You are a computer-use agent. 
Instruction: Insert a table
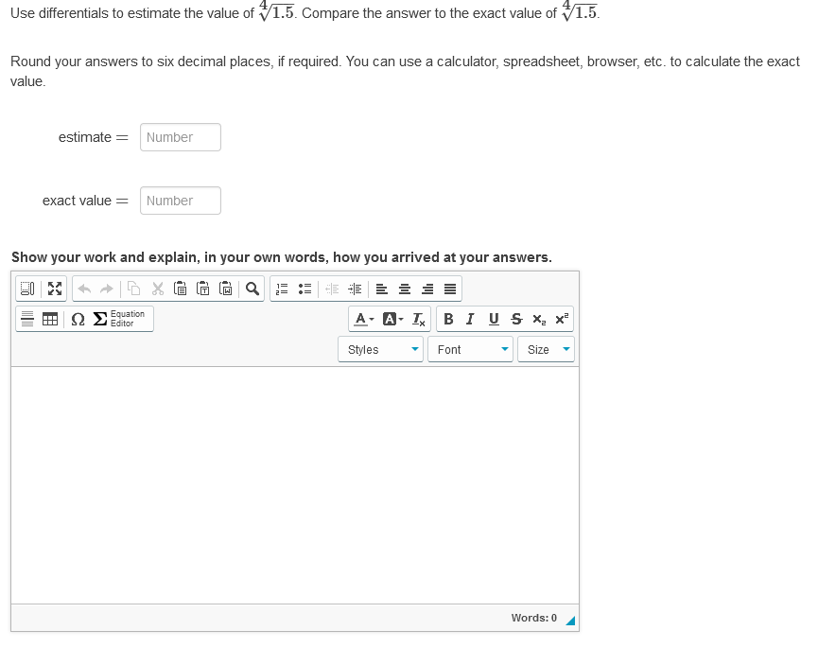[50, 319]
